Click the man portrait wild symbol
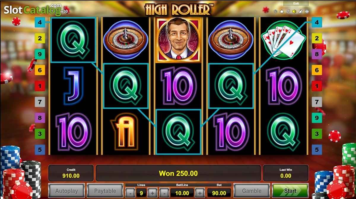Image resolution: width=356 pixels, height=199 pixels. tap(178, 40)
